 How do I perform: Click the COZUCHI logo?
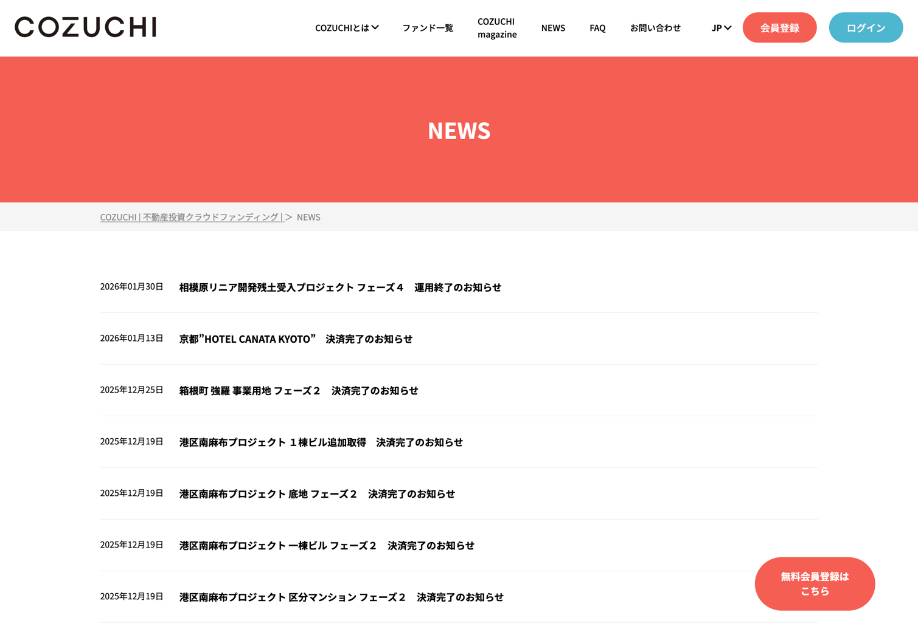[85, 27]
